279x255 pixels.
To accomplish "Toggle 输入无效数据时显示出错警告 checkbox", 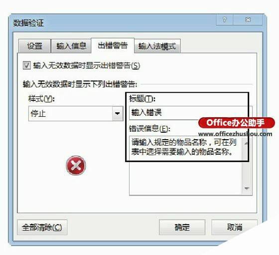I will [27, 65].
